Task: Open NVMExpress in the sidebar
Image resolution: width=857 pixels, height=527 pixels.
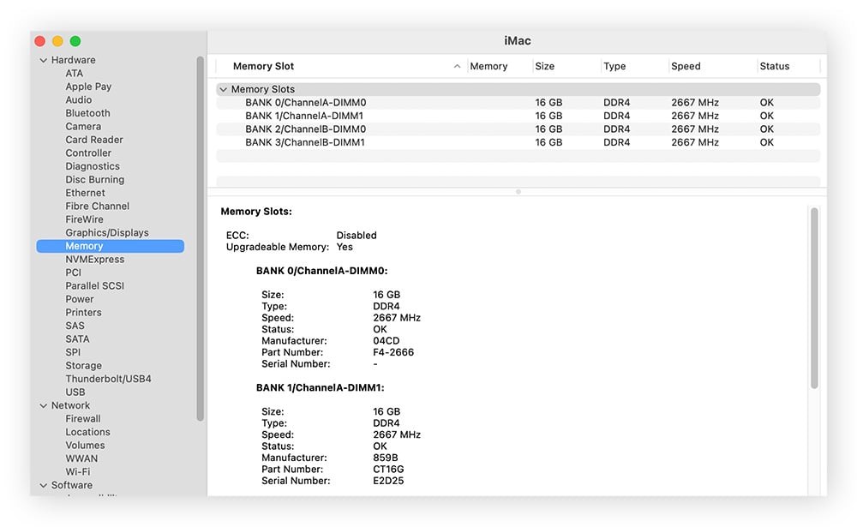Action: [95, 259]
